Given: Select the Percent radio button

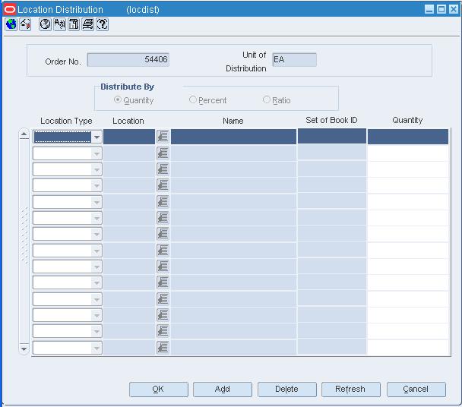Looking at the screenshot, I should [193, 99].
